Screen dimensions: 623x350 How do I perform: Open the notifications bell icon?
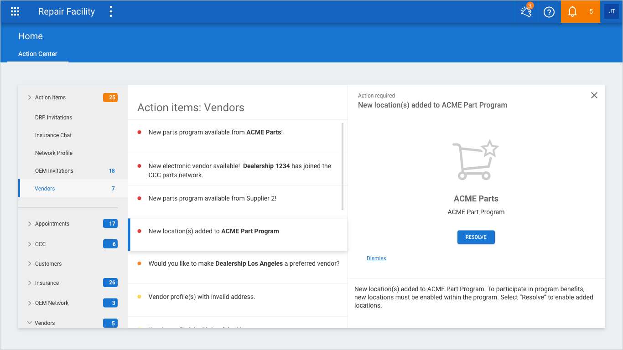(572, 12)
